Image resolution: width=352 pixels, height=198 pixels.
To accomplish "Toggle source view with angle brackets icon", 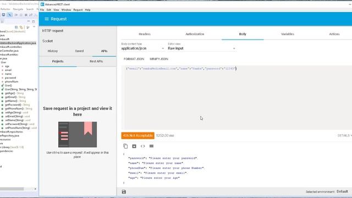I will tap(143, 146).
